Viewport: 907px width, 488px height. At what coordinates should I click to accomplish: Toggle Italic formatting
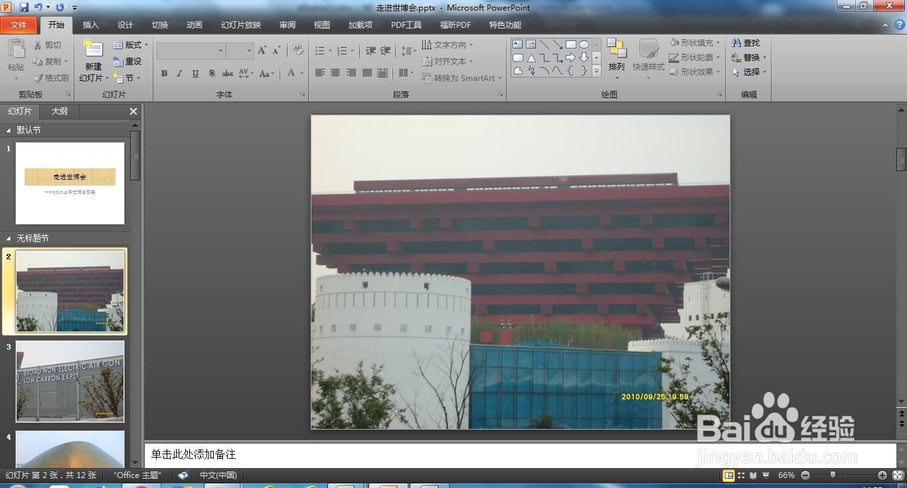pyautogui.click(x=179, y=74)
